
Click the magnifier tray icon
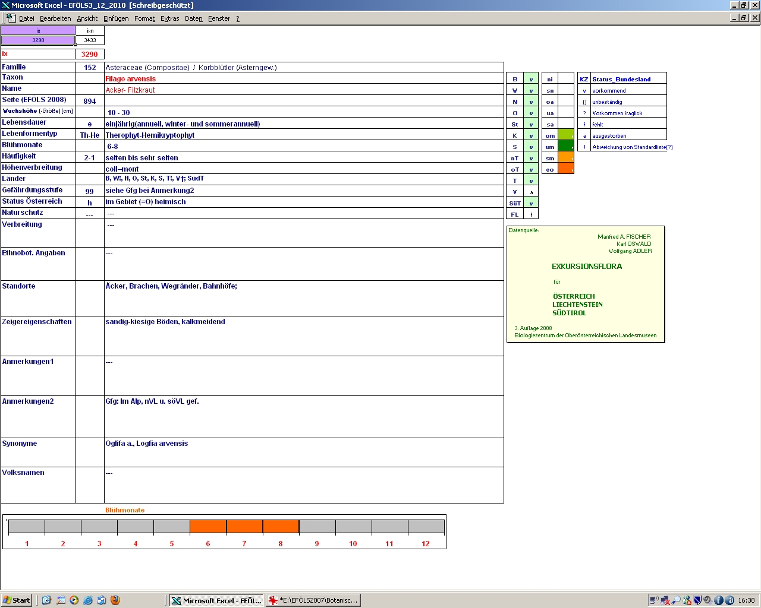676,600
